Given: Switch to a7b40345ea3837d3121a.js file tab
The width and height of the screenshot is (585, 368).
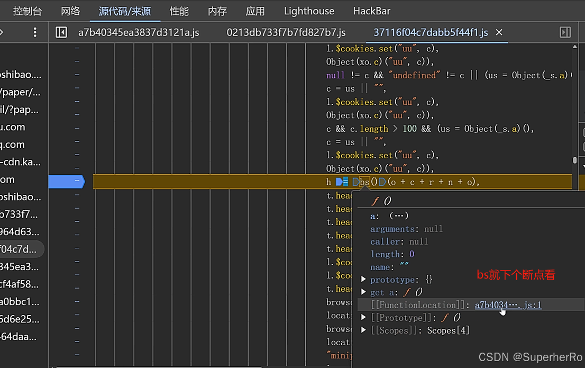Looking at the screenshot, I should point(139,32).
